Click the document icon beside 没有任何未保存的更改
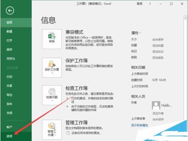188x141 pixels. tap(67, 133)
